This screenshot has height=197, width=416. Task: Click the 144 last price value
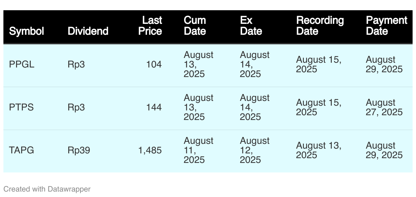point(154,107)
